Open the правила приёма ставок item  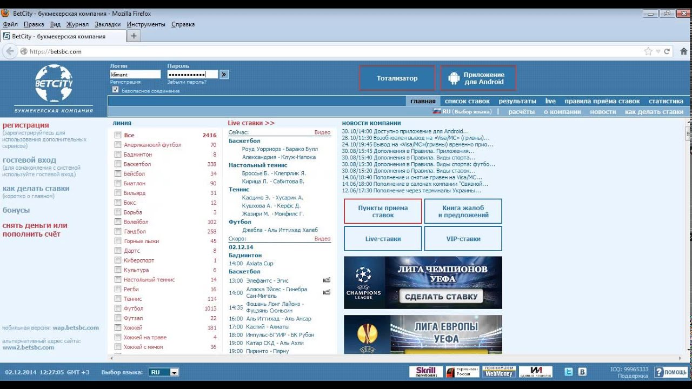point(602,101)
